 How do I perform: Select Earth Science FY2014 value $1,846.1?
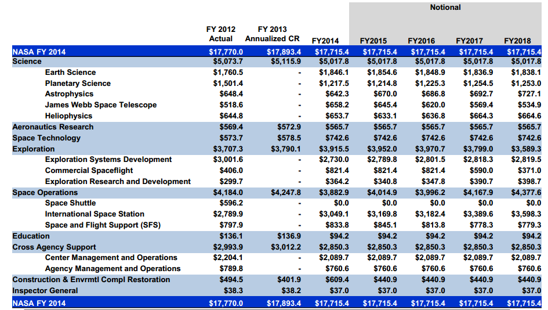(334, 73)
